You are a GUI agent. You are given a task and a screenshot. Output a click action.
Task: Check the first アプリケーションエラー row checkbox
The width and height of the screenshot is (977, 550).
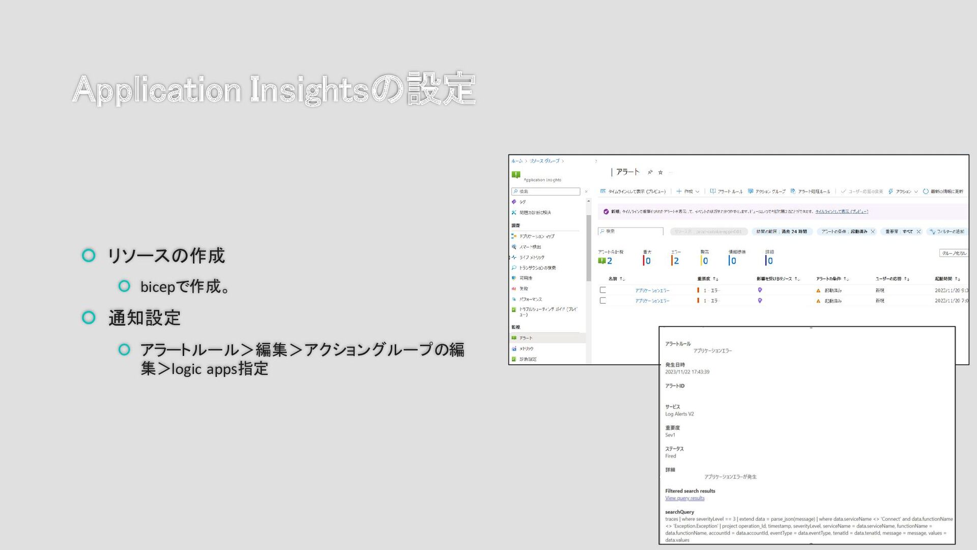pyautogui.click(x=603, y=290)
